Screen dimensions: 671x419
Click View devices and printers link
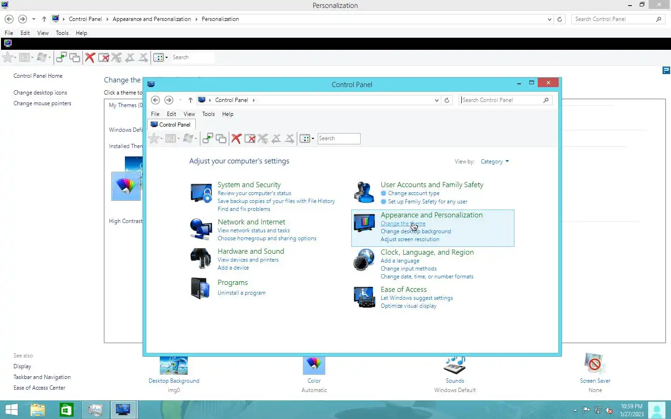(x=248, y=260)
